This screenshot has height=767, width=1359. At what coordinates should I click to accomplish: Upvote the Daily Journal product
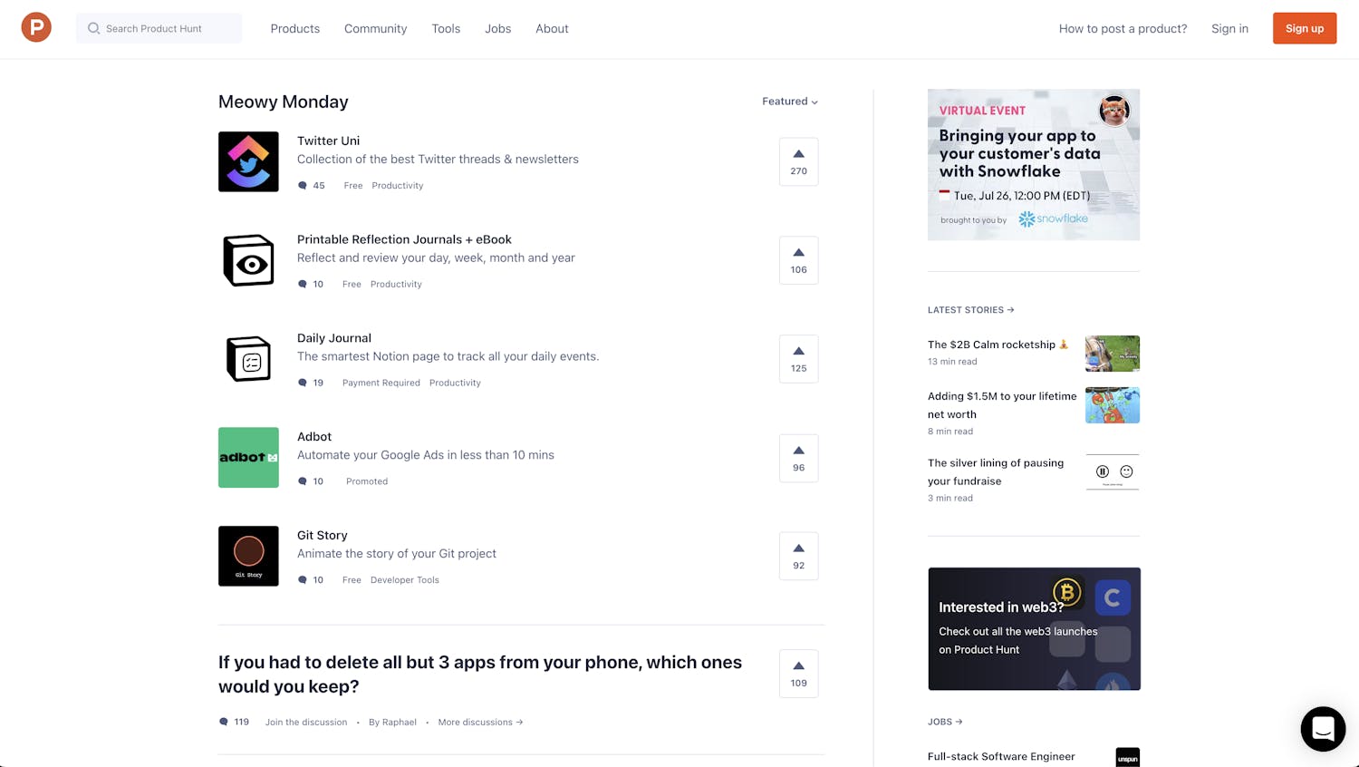tap(798, 359)
